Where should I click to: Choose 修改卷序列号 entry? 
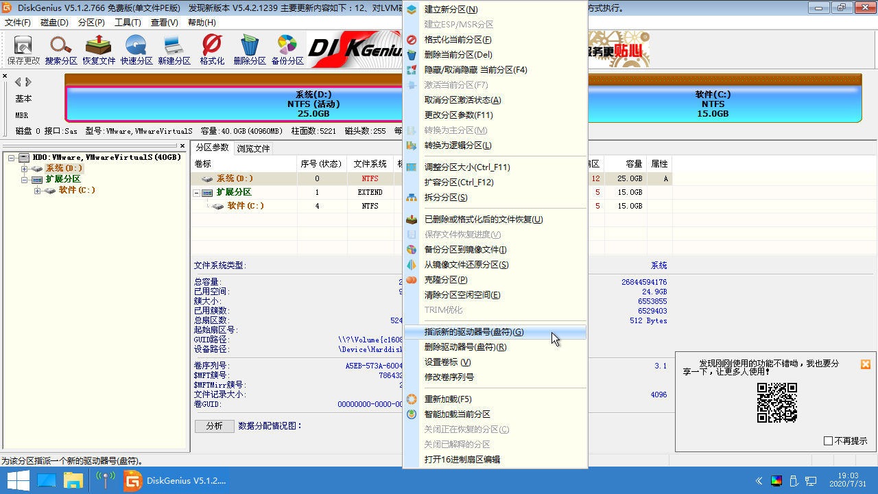tap(495, 377)
